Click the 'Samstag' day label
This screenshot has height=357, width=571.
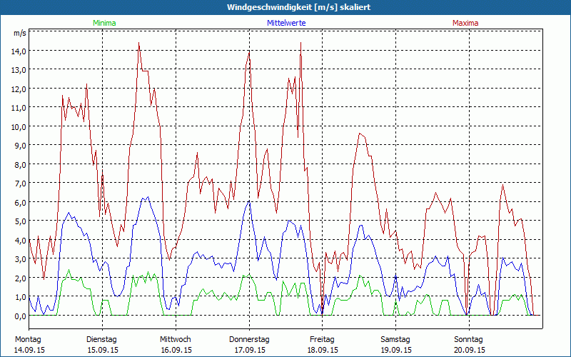pyautogui.click(x=395, y=340)
